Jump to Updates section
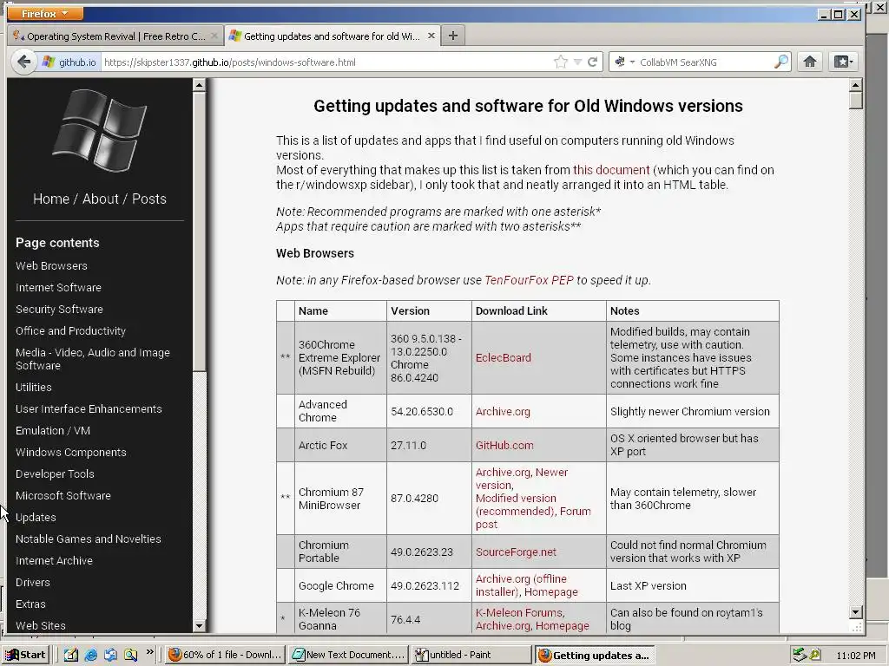889x666 pixels. tap(36, 518)
